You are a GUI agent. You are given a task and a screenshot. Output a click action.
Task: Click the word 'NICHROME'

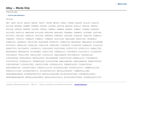pos(98,42)
